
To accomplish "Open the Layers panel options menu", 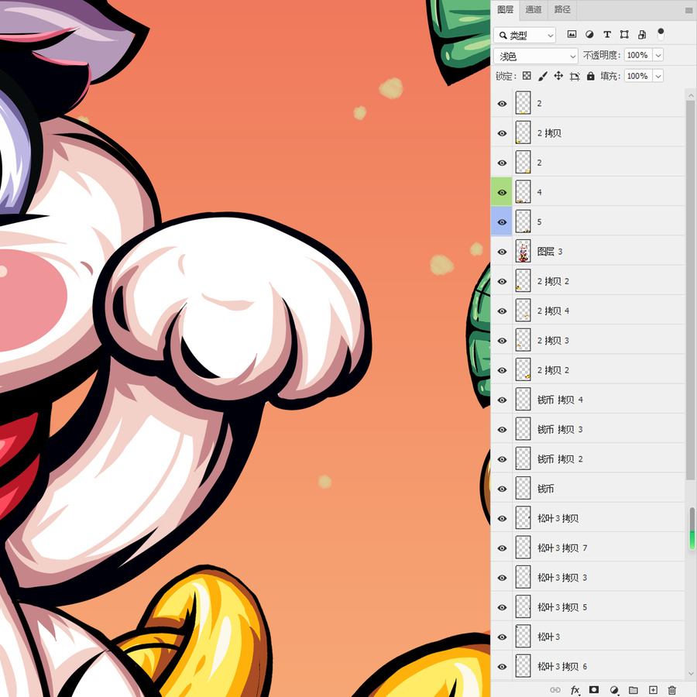I will tap(688, 10).
